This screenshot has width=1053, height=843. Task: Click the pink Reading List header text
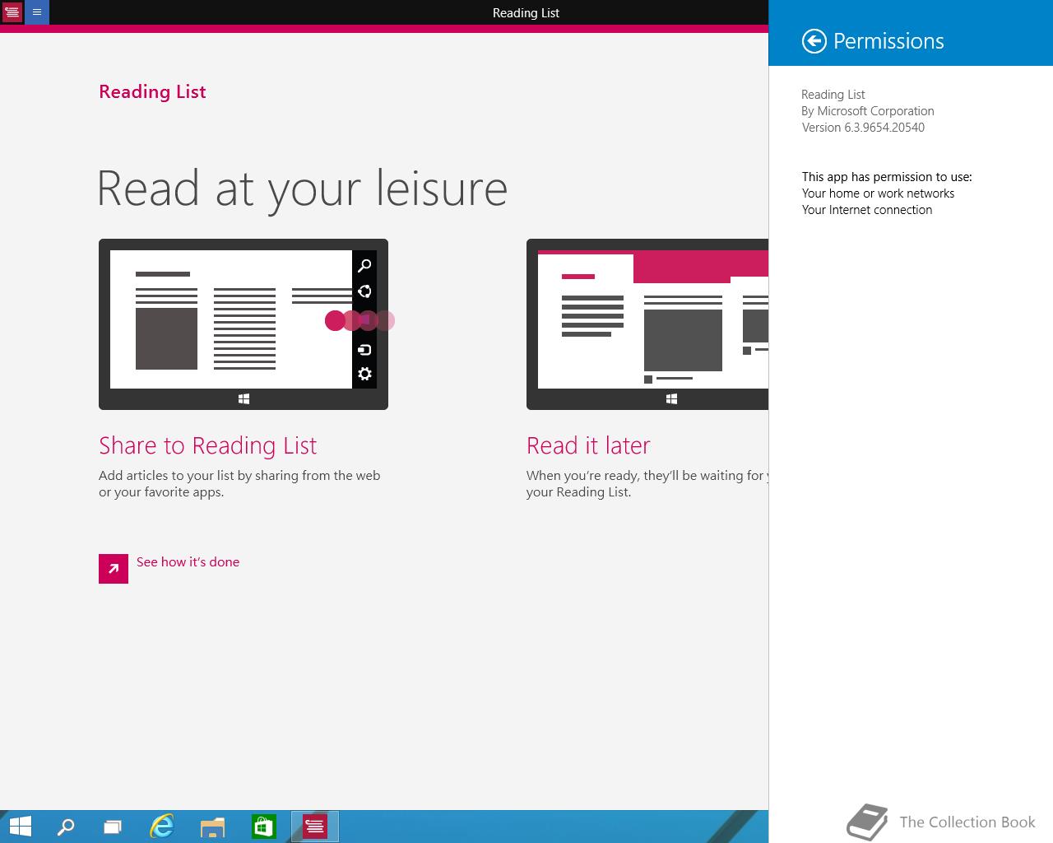(152, 91)
